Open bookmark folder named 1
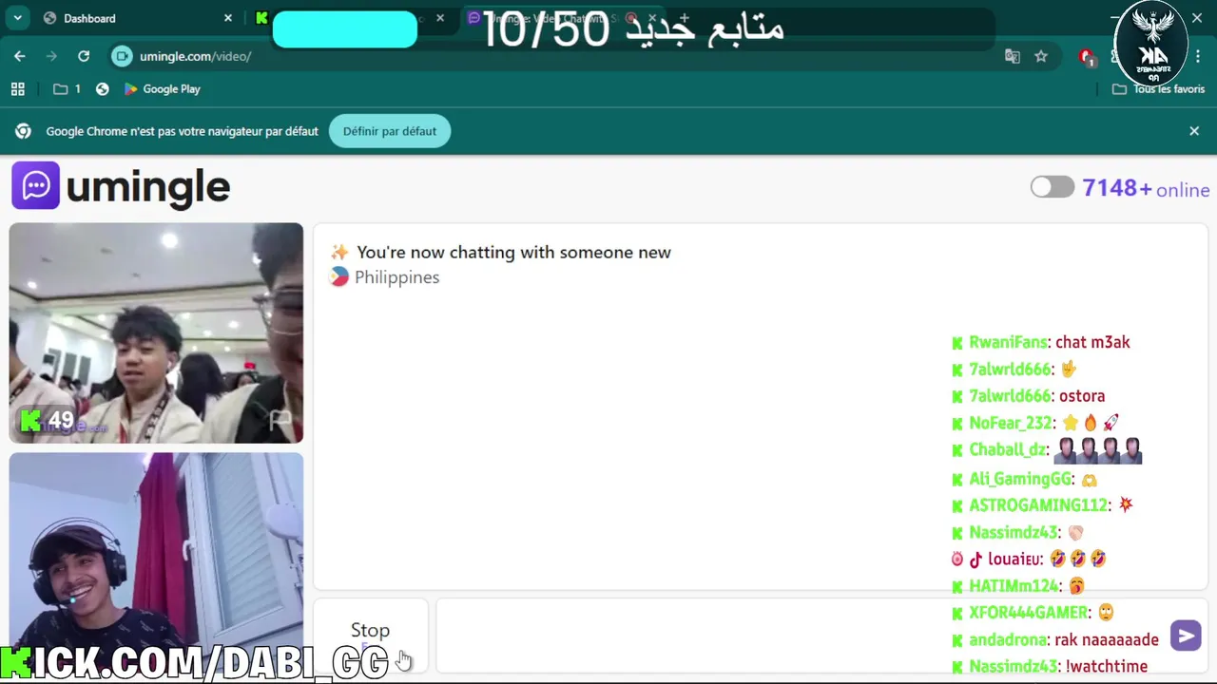Image resolution: width=1217 pixels, height=684 pixels. tap(67, 89)
